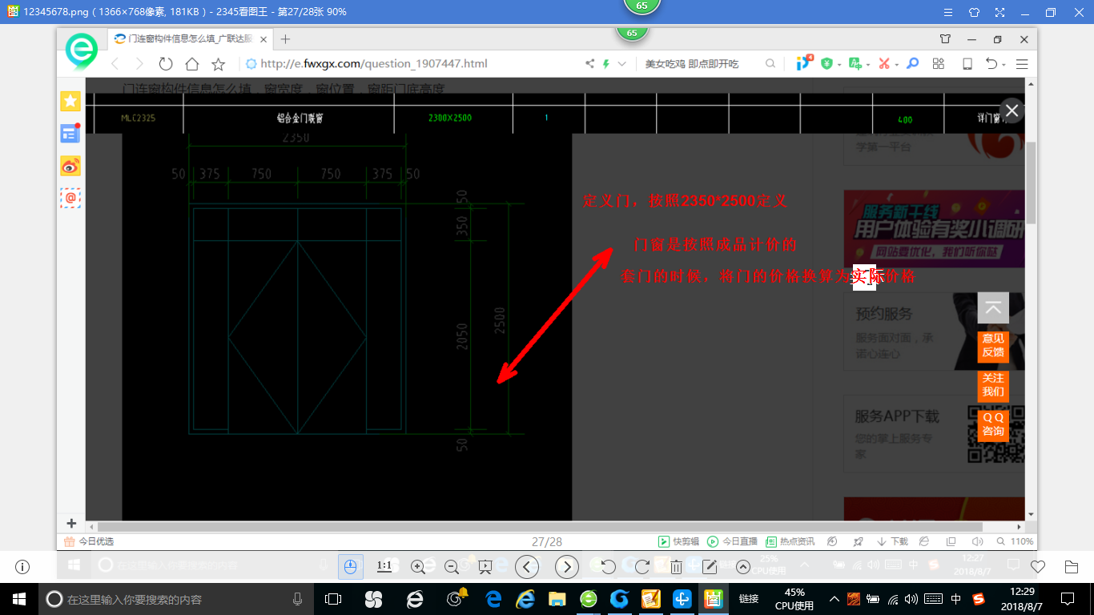
Task: Open favorites star in browser sidebar
Action: click(x=70, y=101)
